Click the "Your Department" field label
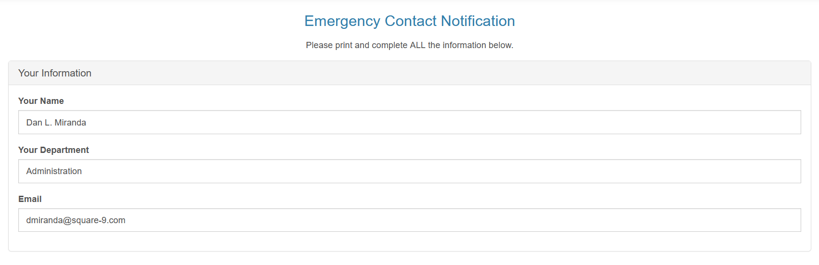 (53, 150)
